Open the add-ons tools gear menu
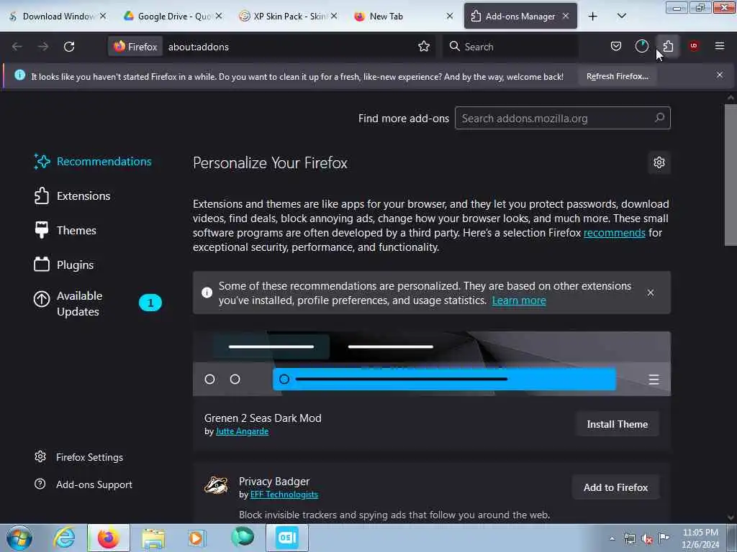 659,162
